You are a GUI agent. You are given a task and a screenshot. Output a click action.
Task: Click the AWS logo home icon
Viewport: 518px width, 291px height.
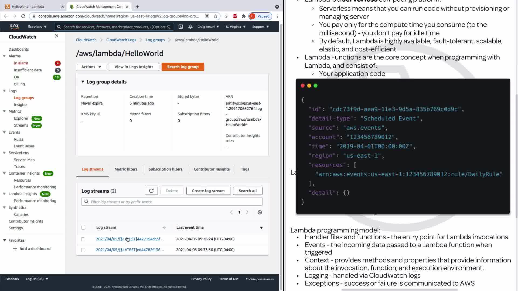[x=14, y=26]
